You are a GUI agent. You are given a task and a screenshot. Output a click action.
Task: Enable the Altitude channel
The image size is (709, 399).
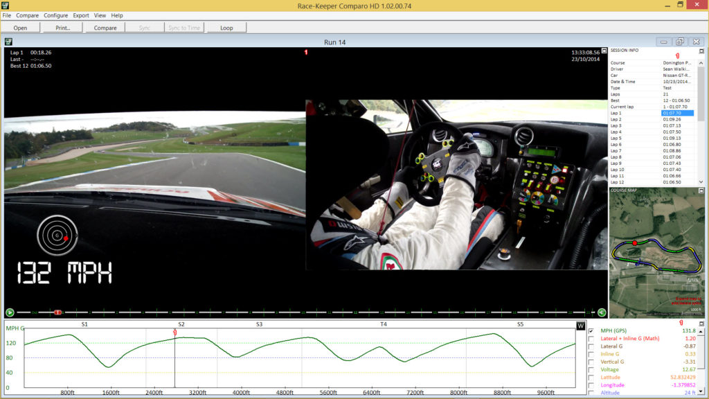[x=591, y=393]
